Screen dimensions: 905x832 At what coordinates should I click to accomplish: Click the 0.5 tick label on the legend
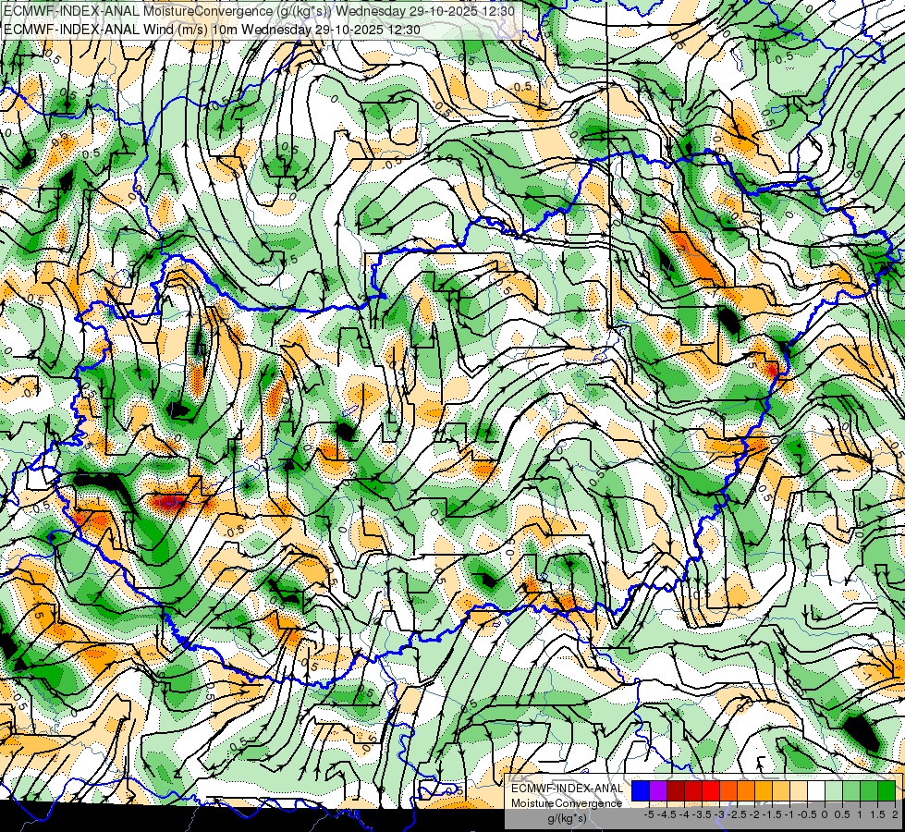[842, 814]
